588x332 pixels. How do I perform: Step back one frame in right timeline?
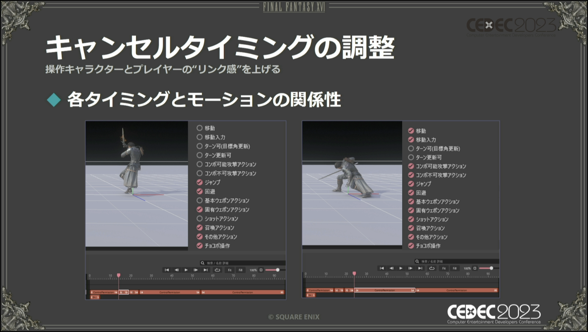pyautogui.click(x=391, y=268)
